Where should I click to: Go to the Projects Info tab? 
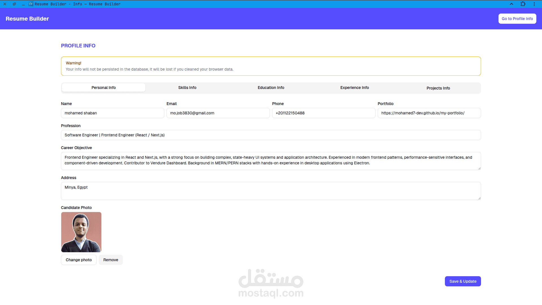(x=438, y=88)
